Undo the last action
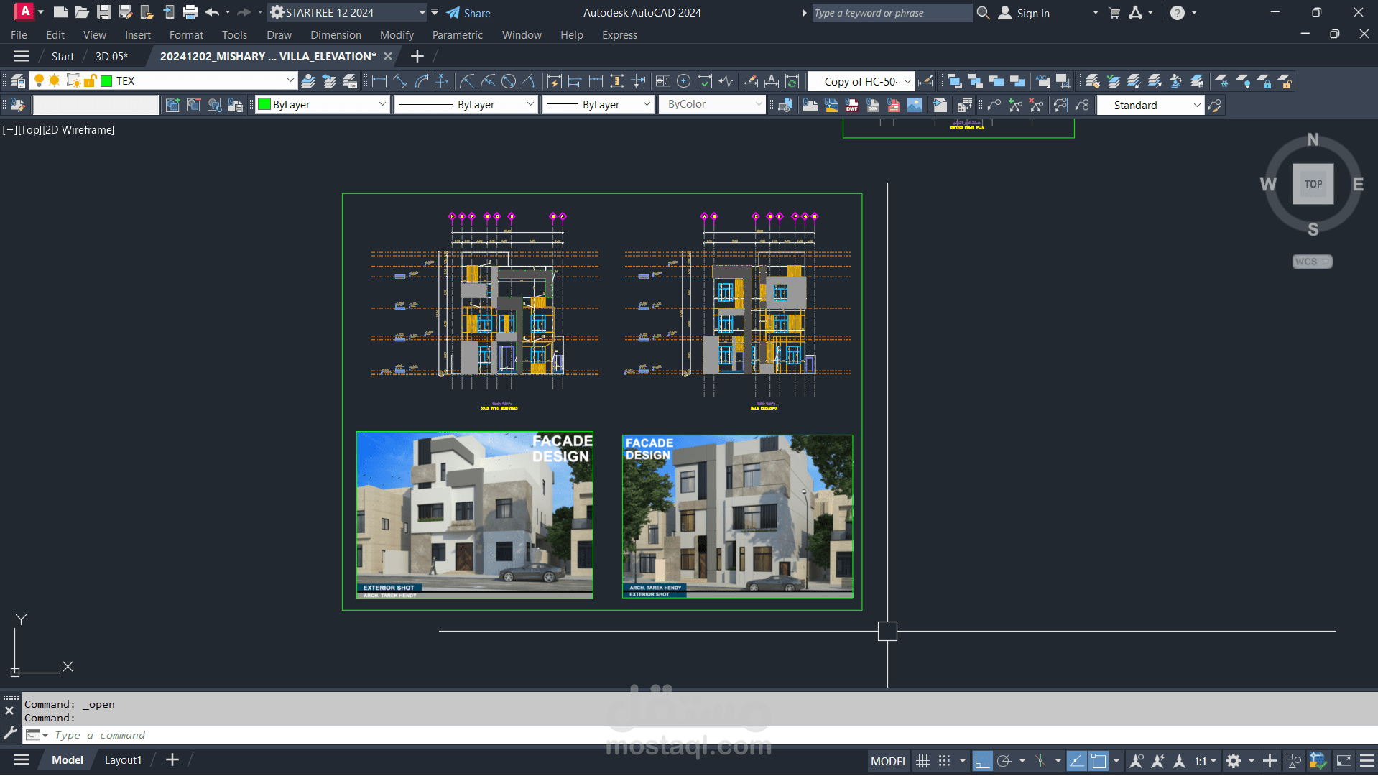This screenshot has width=1378, height=776. click(x=212, y=12)
